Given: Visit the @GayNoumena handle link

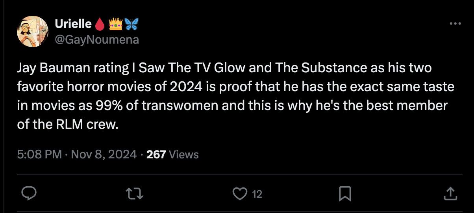Looking at the screenshot, I should tap(97, 40).
